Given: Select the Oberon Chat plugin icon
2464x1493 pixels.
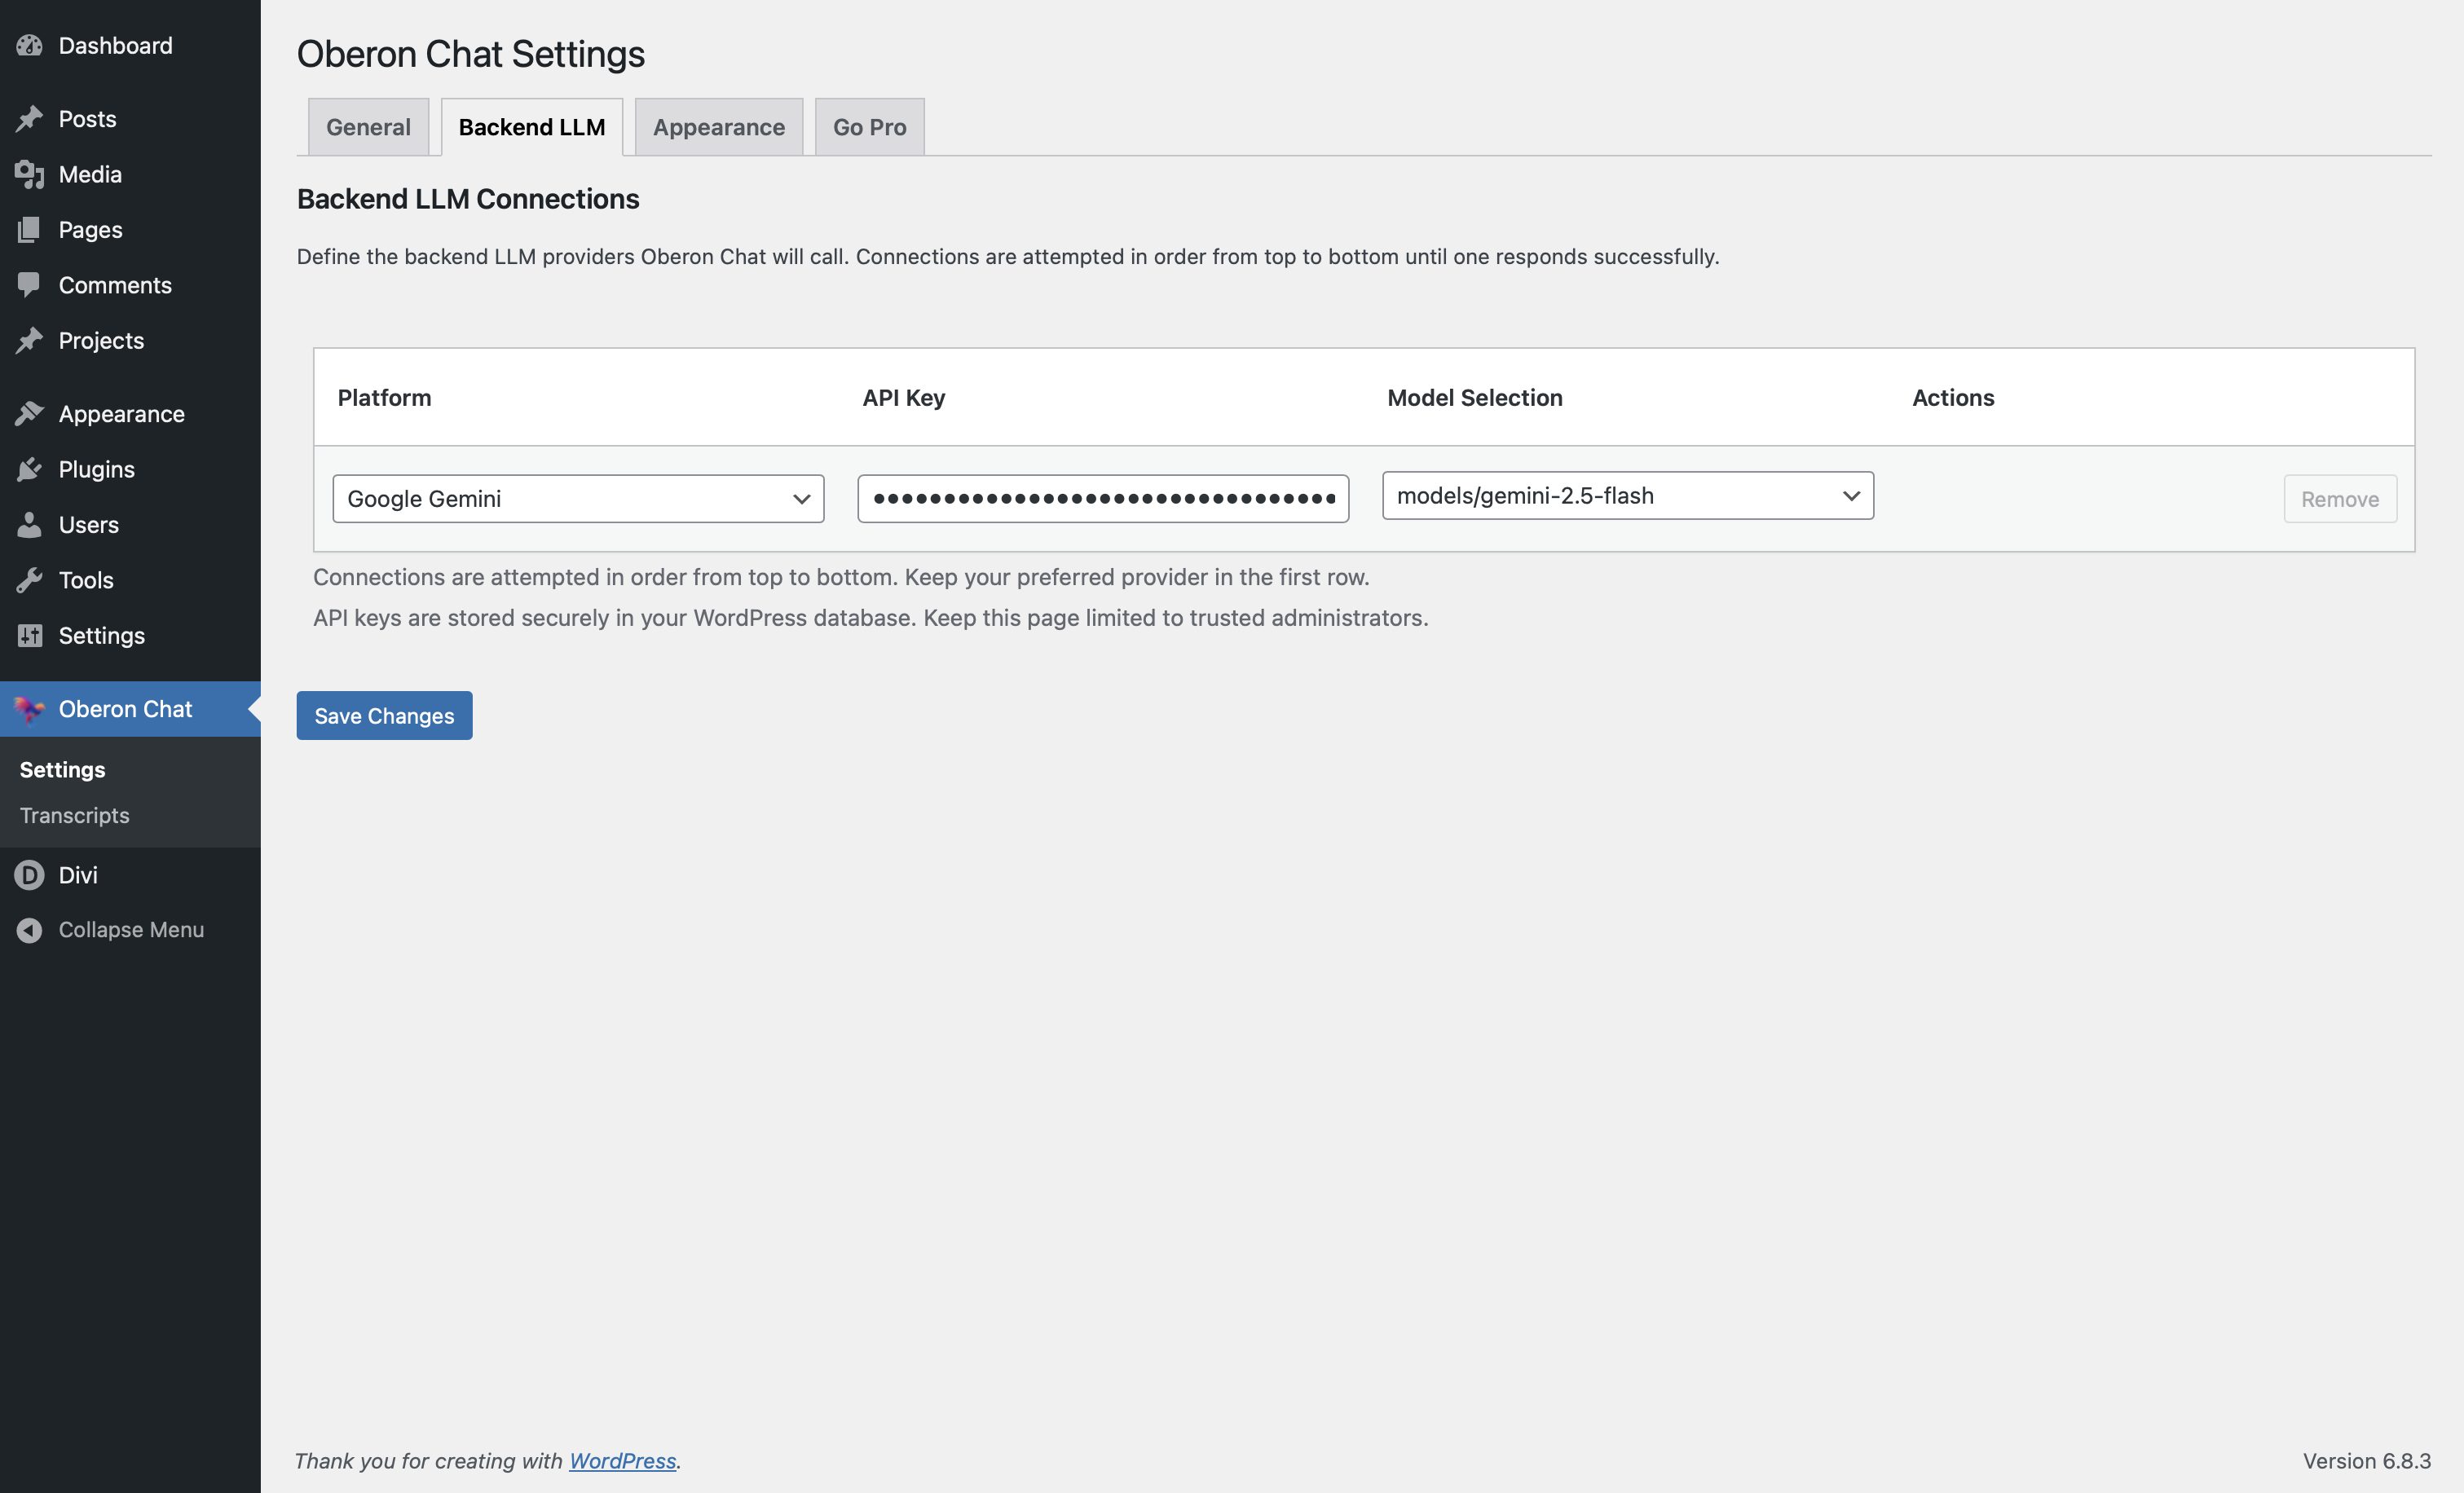Looking at the screenshot, I should point(30,709).
